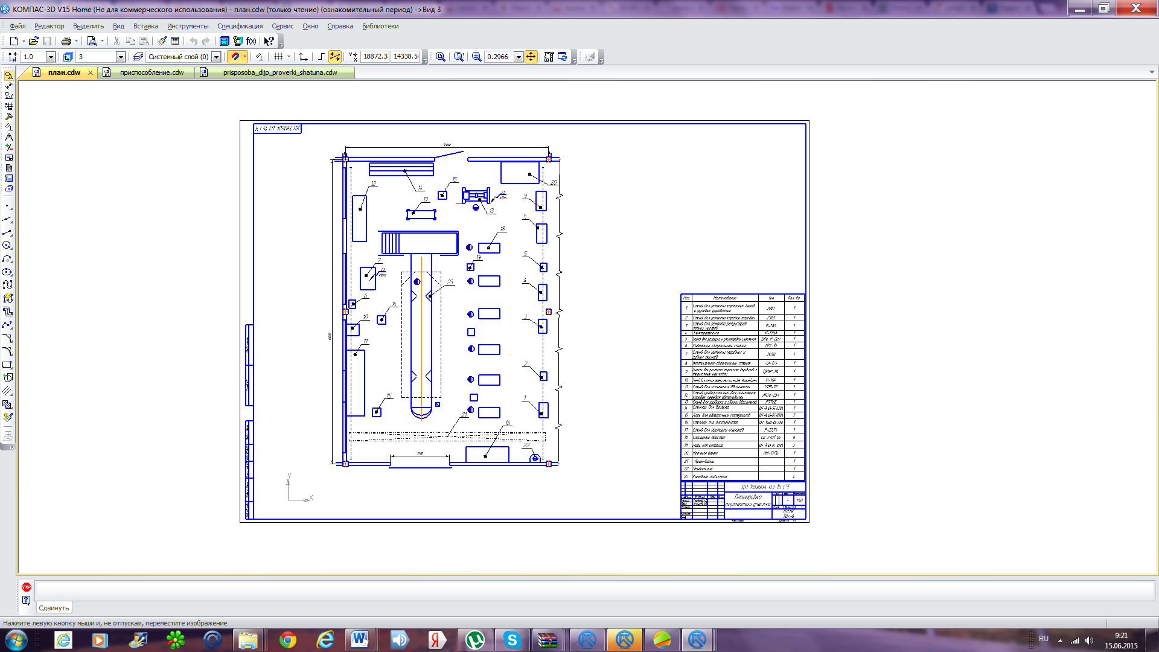This screenshot has width=1159, height=652.
Task: Open file with the folder icon
Action: coord(33,41)
